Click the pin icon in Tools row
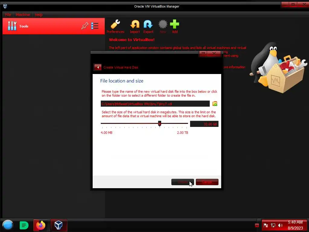Image resolution: width=309 pixels, height=232 pixels. 85,26
